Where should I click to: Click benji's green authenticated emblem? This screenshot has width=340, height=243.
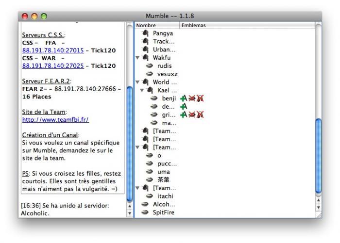(x=184, y=98)
